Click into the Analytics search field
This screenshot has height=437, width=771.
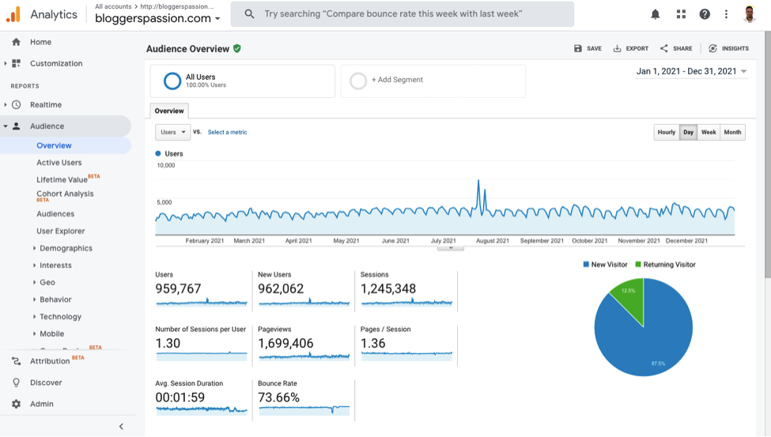(x=403, y=13)
